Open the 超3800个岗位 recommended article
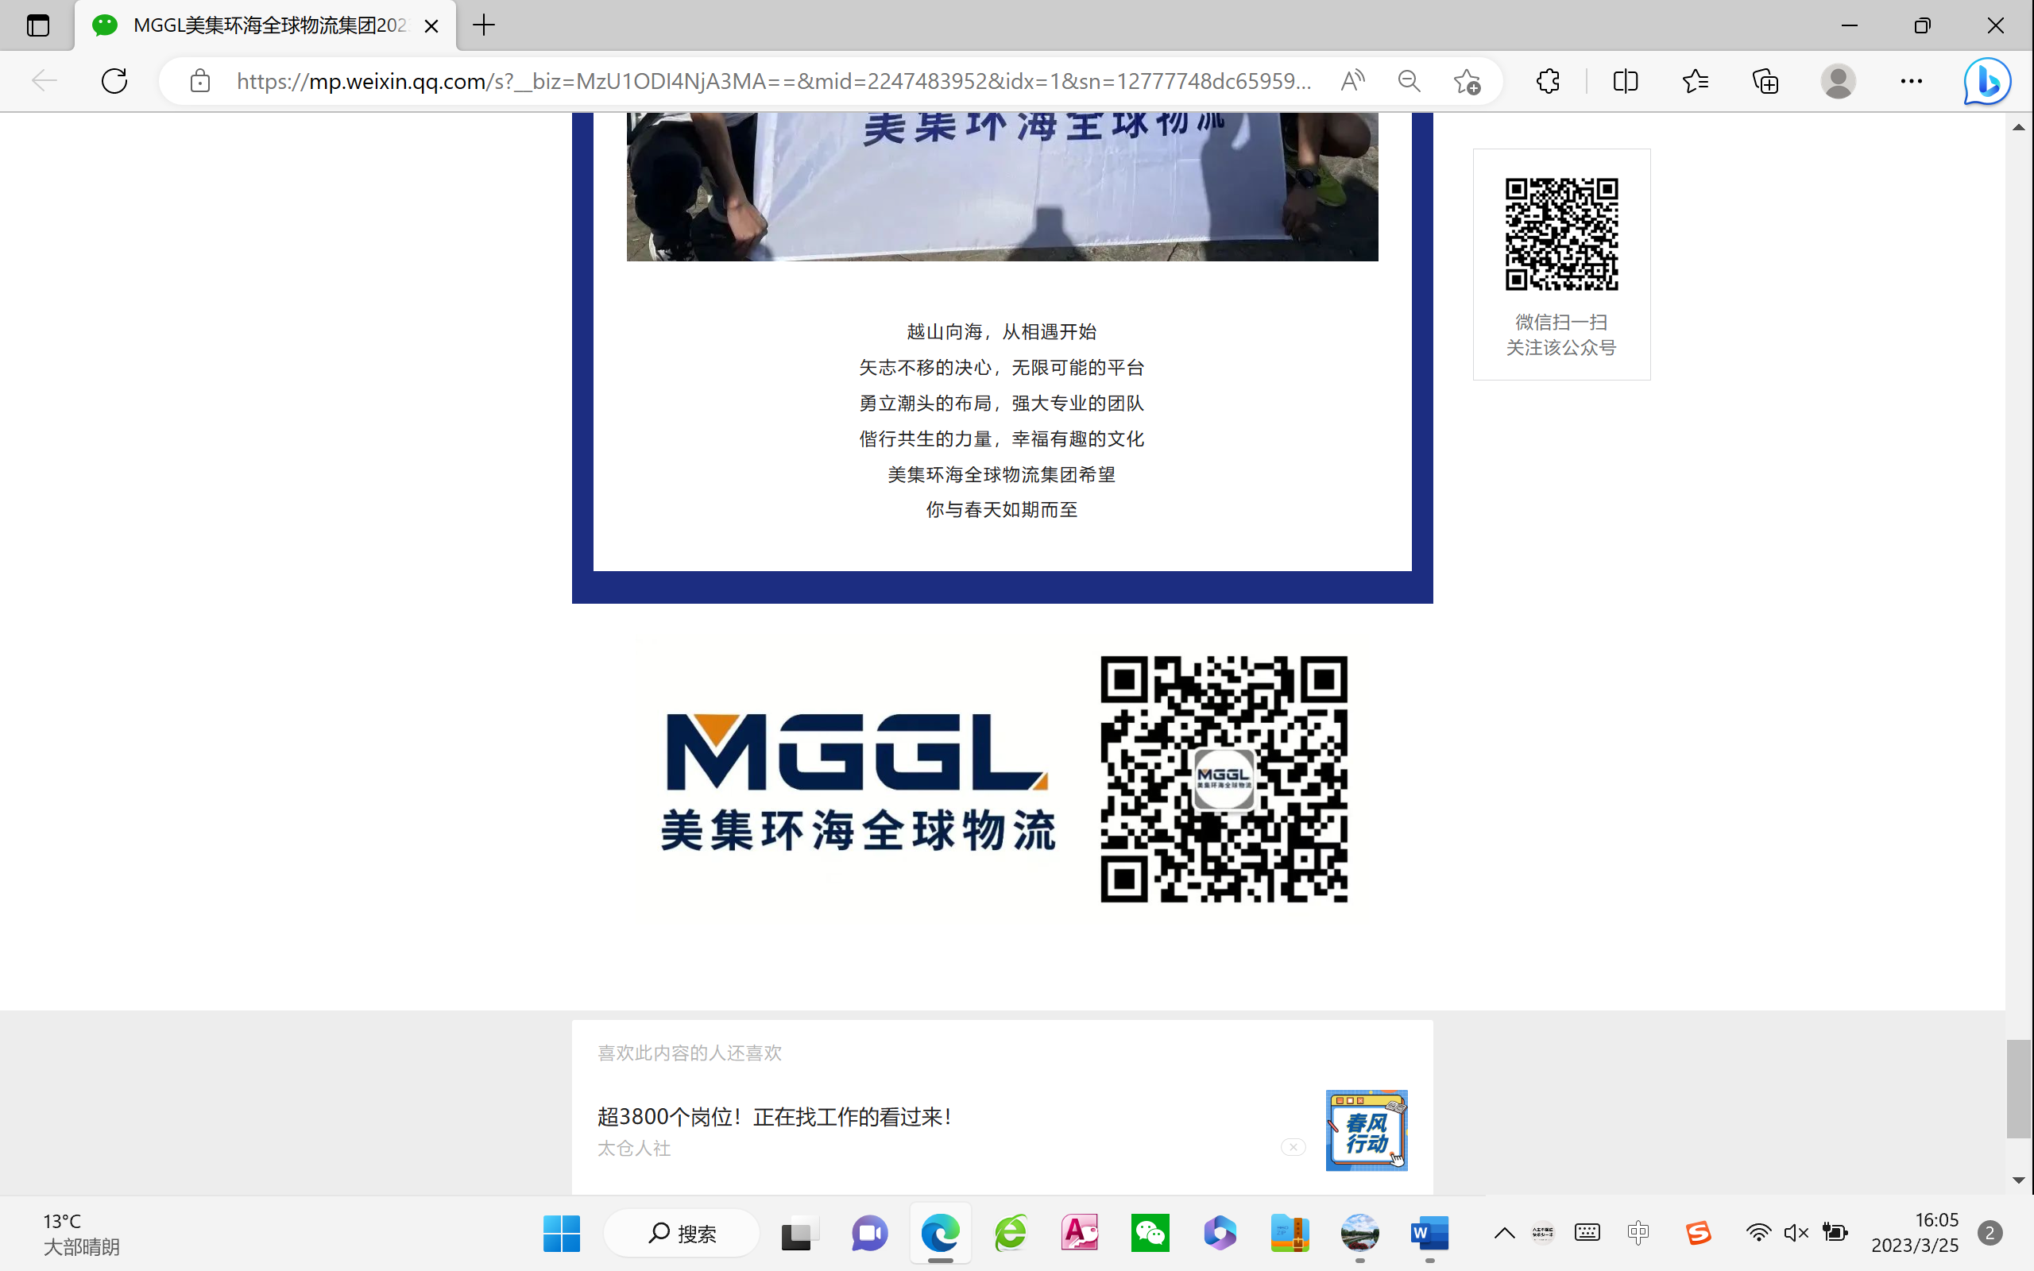 coord(774,1116)
